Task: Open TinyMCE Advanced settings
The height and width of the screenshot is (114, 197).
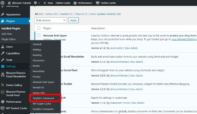Action: tap(43, 98)
